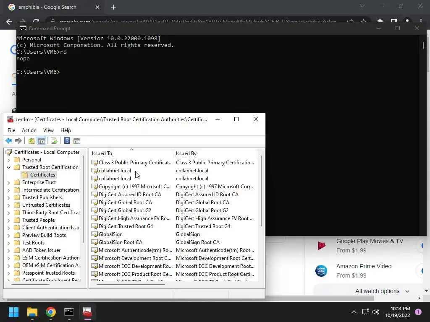Open the Help menu in certlm
The height and width of the screenshot is (322, 430).
click(x=66, y=130)
